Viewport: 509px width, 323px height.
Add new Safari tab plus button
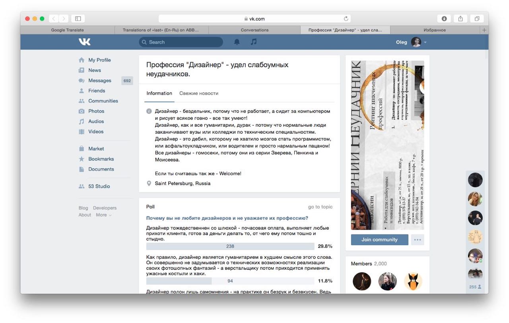(x=484, y=30)
